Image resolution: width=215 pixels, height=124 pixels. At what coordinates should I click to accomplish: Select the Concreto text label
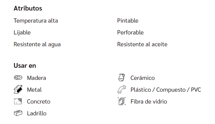click(x=39, y=101)
